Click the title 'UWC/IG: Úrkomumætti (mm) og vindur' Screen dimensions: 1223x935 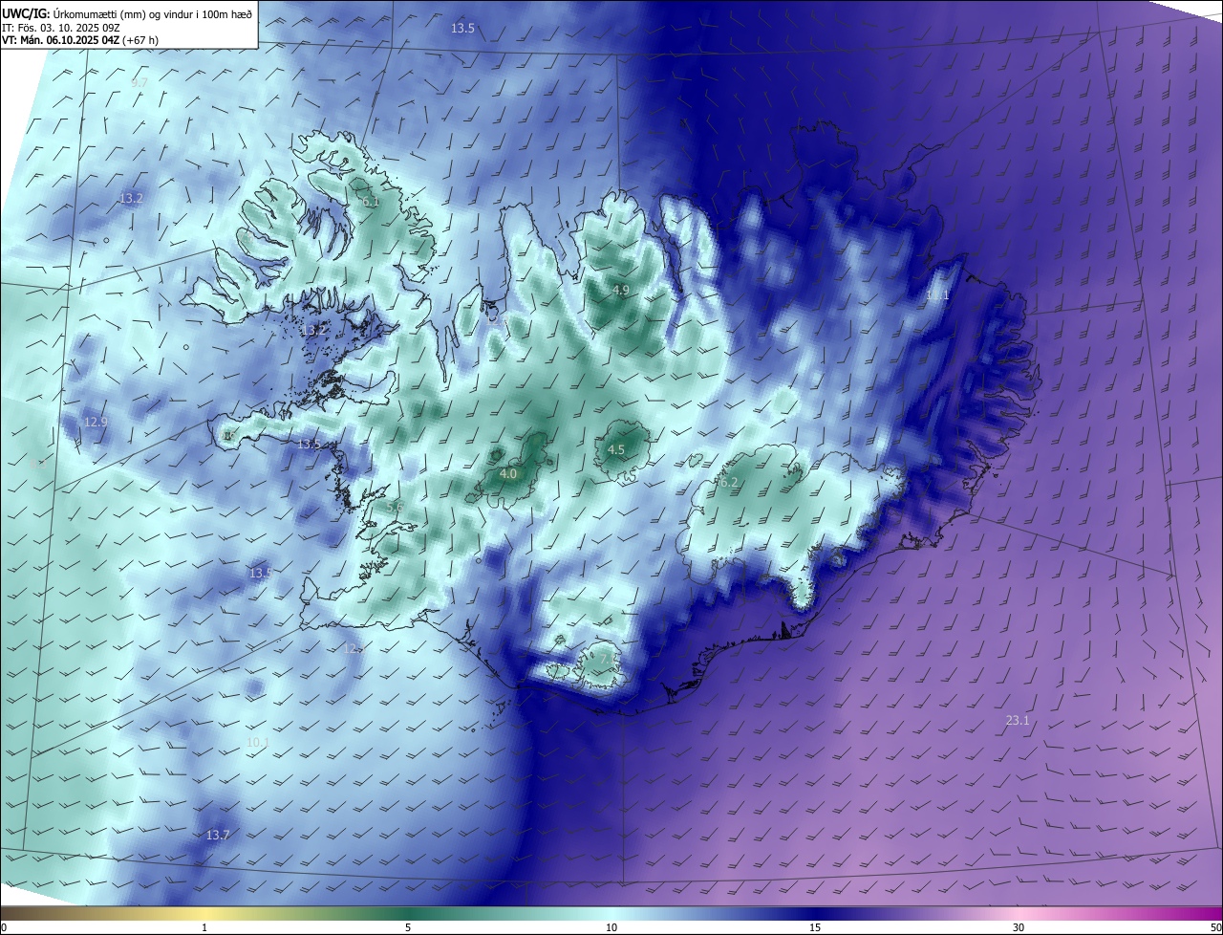(128, 12)
